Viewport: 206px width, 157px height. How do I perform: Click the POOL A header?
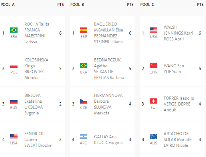7,5
